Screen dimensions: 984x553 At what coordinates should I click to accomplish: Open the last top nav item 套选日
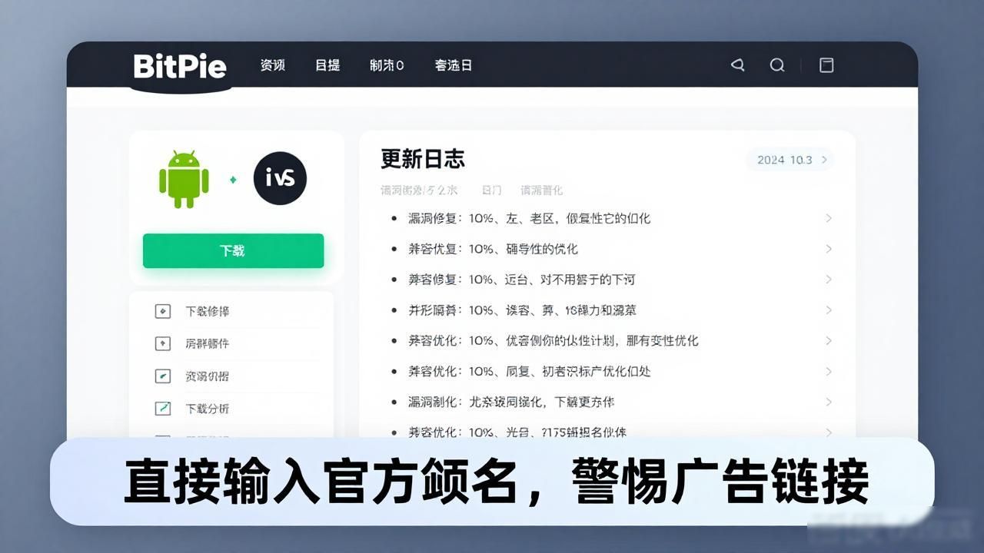point(454,65)
